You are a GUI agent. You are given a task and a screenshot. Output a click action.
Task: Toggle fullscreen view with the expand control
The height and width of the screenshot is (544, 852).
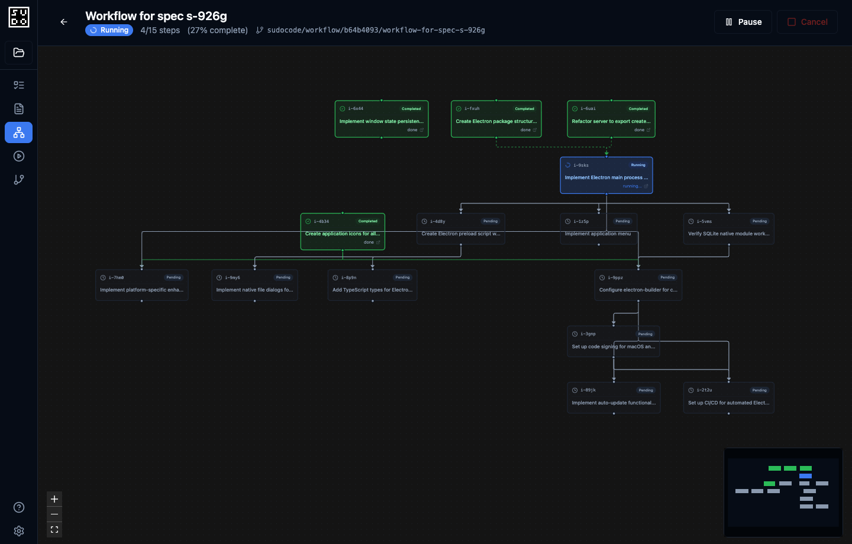click(x=54, y=530)
